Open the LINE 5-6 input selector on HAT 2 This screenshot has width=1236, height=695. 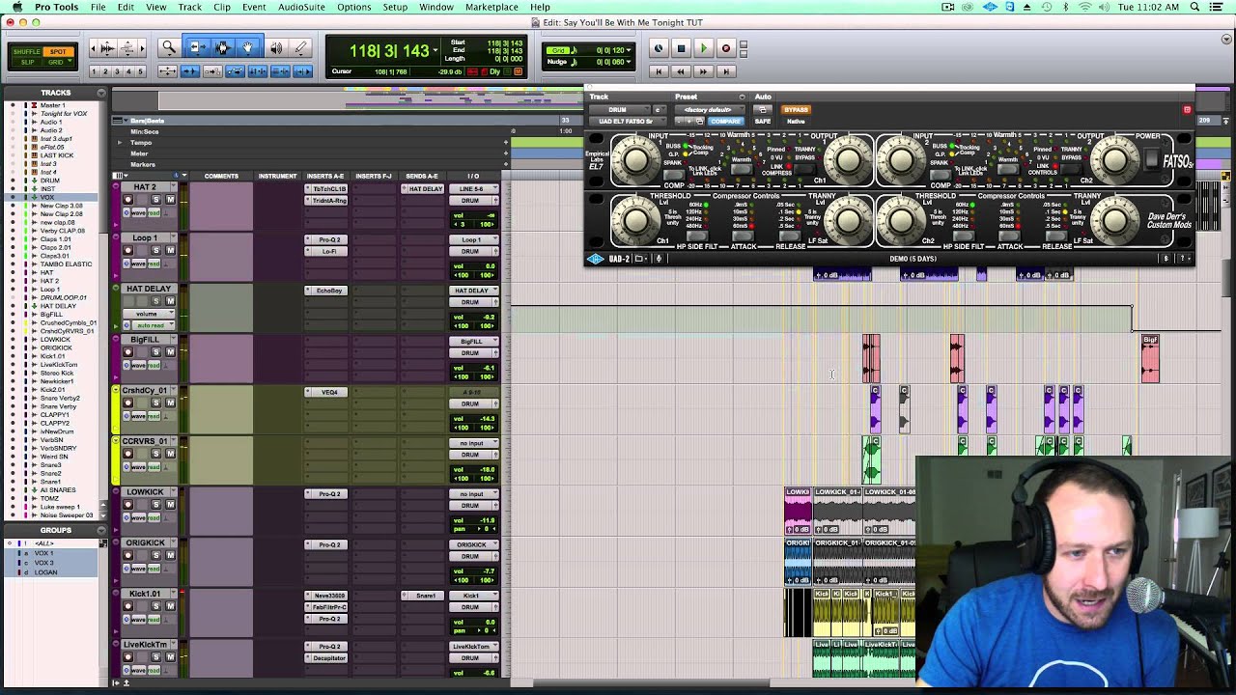474,189
